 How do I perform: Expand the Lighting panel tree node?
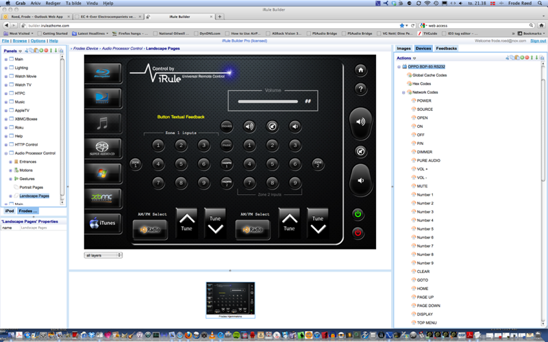point(6,68)
